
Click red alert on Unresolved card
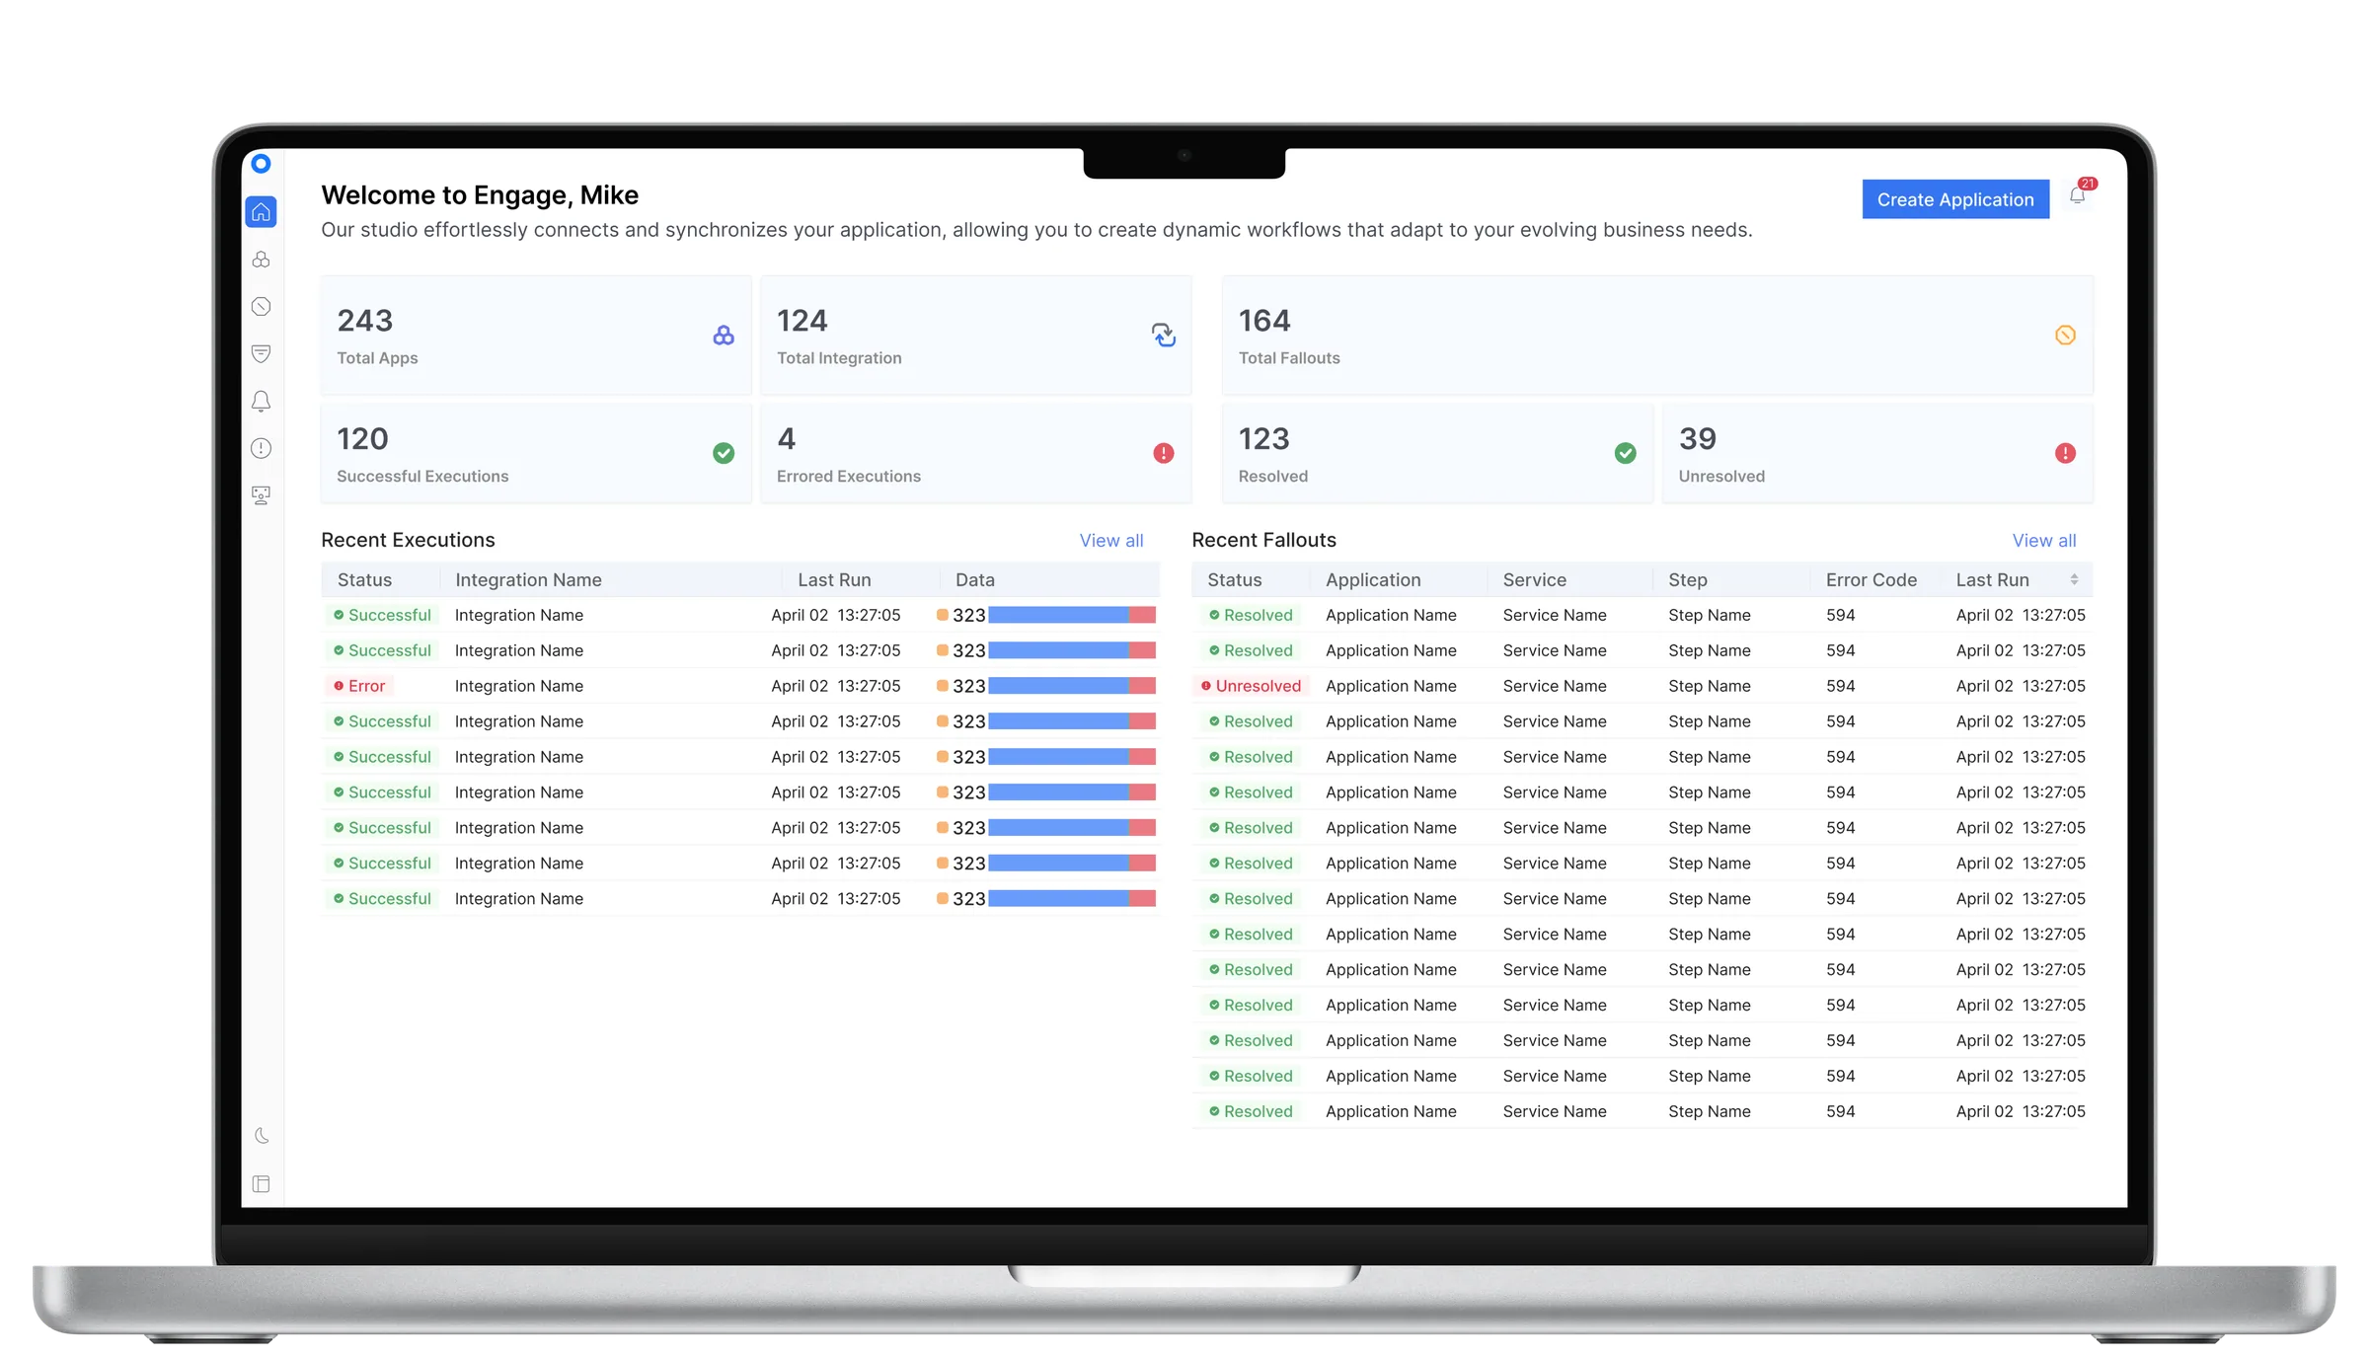2065,453
